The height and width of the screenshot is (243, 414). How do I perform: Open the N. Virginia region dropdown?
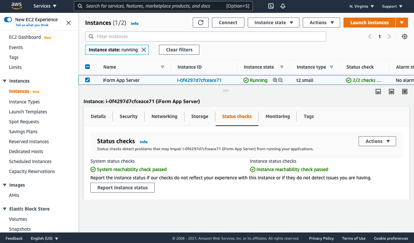tap(362, 6)
